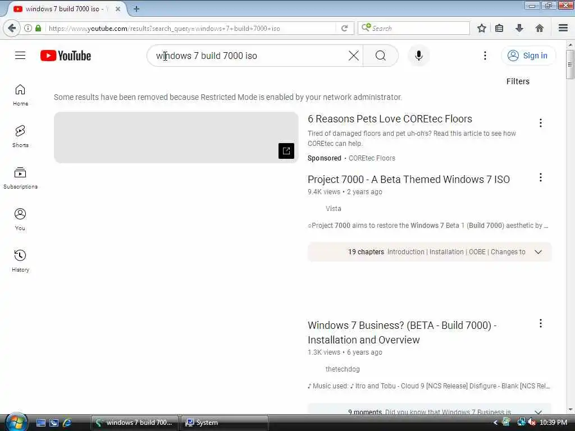This screenshot has height=431, width=575.
Task: Open 6 Reasons Pets Love COREtec Floors
Action: 390,119
